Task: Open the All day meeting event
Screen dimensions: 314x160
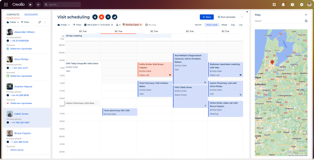Action: (x=118, y=36)
